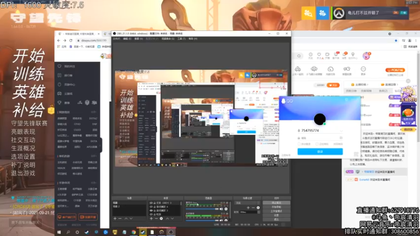Tick QQ auto-login checkbox
The width and height of the screenshot is (420, 236).
coord(299,144)
